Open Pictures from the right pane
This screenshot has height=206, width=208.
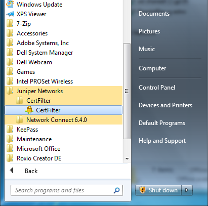(x=149, y=31)
